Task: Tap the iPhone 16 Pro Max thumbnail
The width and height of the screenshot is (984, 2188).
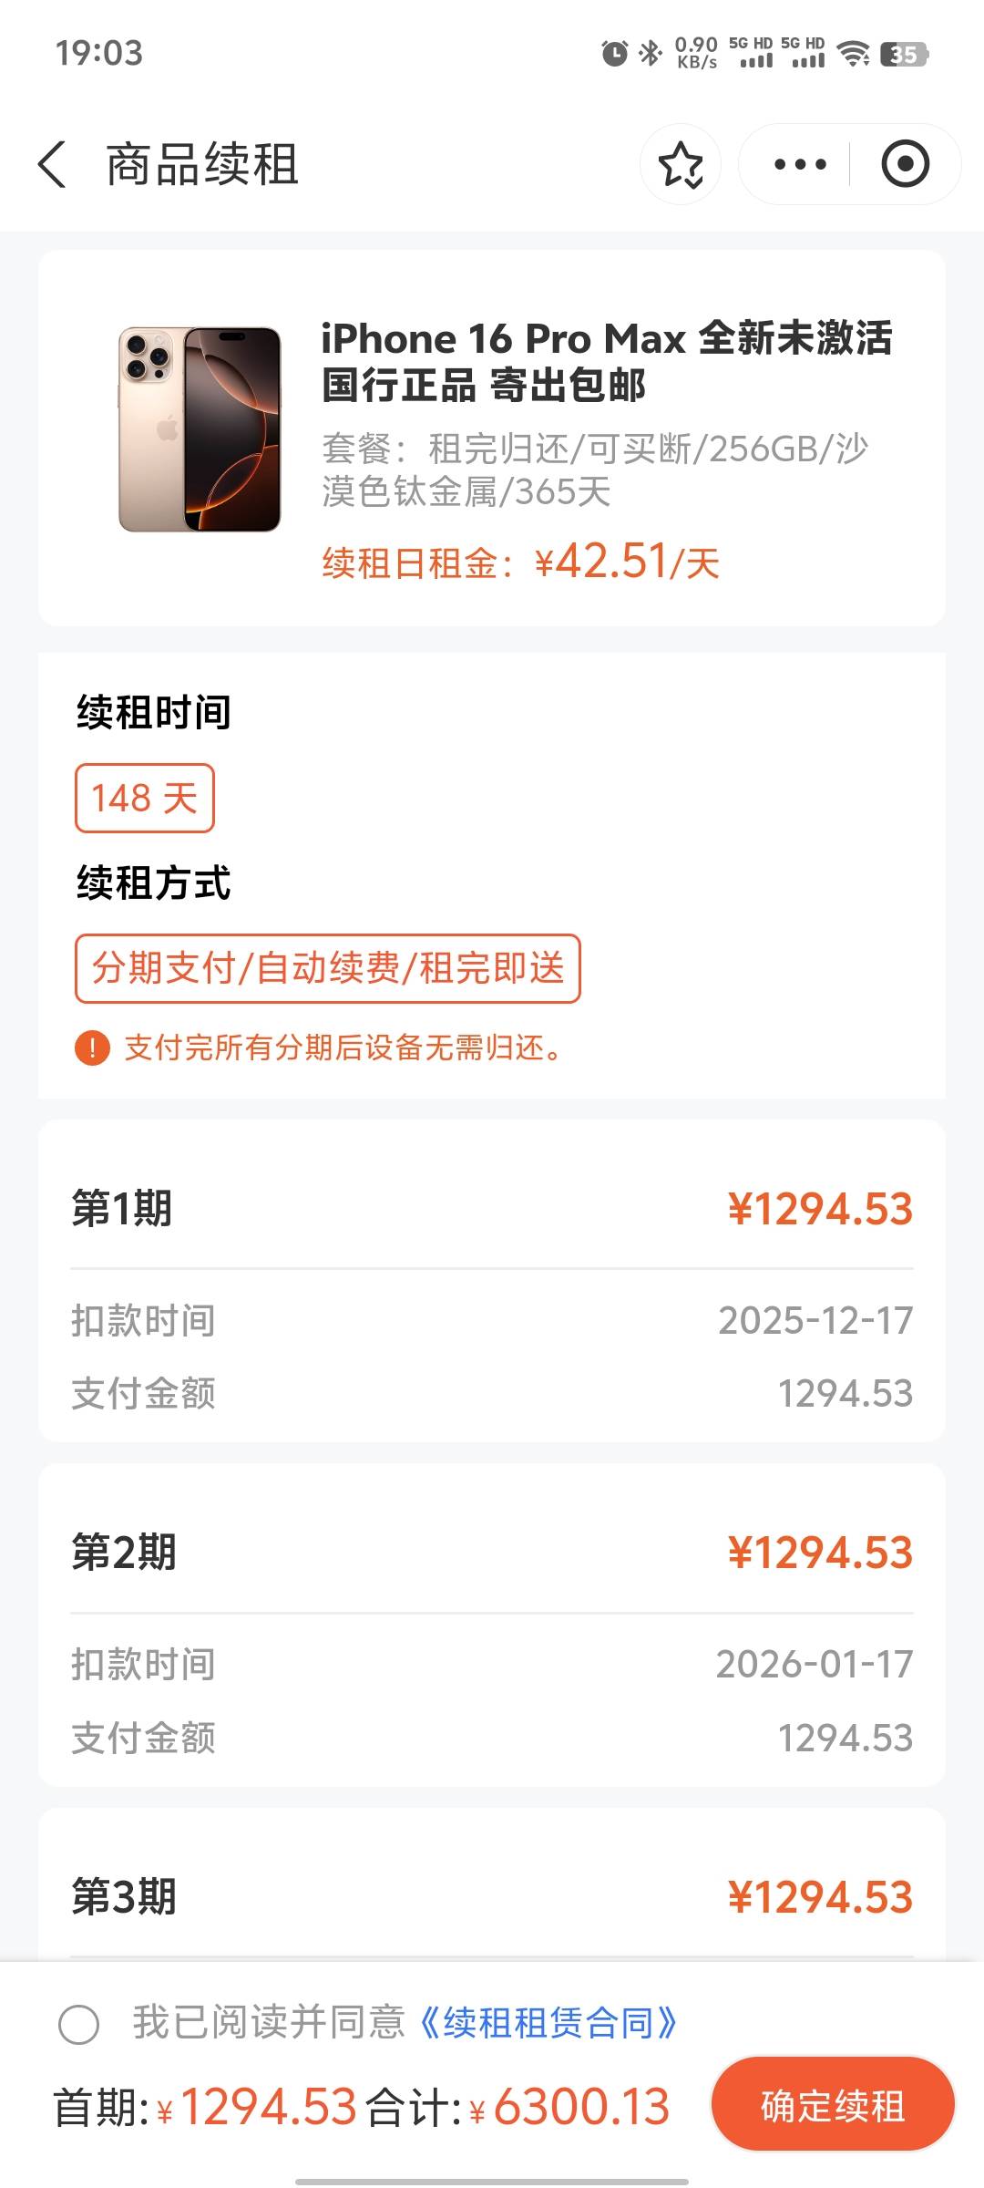Action: click(200, 429)
